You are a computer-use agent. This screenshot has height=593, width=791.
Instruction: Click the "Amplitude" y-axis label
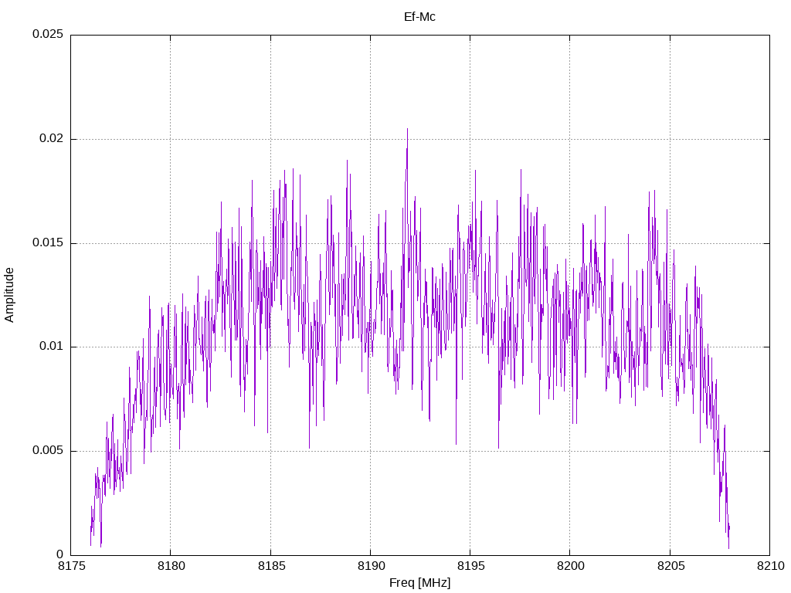pos(9,295)
